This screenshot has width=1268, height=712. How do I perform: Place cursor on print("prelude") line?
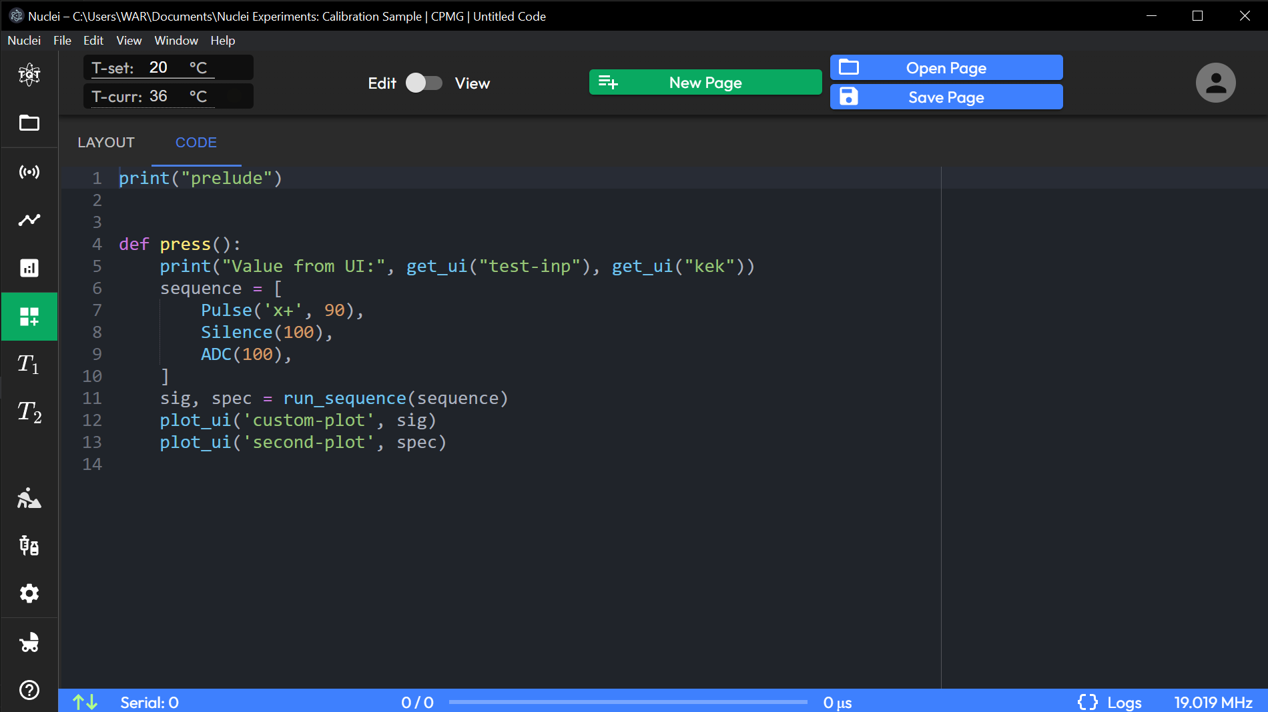(x=201, y=178)
